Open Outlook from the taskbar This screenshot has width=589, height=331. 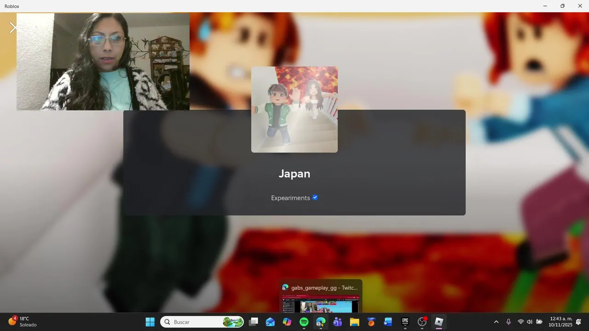coord(270,322)
